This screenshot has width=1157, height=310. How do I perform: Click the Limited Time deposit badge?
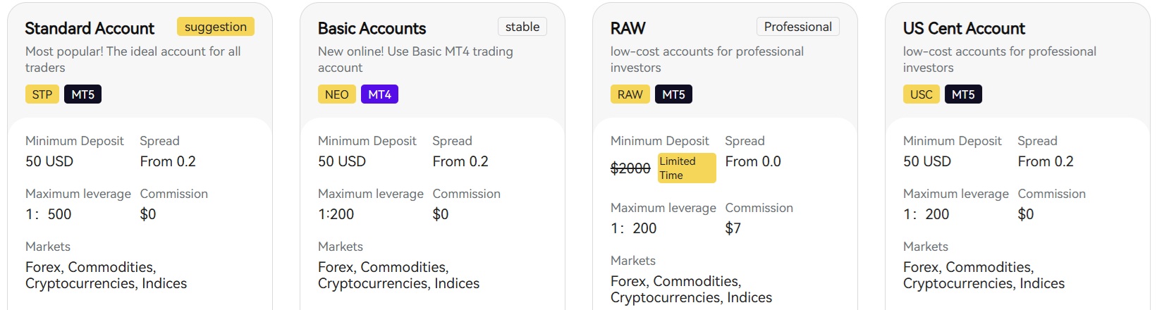[x=687, y=168]
